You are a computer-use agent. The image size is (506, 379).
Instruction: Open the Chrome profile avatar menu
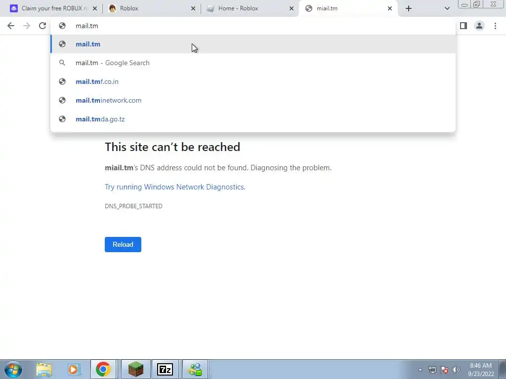(x=479, y=26)
